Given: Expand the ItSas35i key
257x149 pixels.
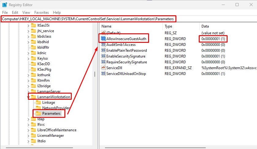Looking at the screenshot, I should click(28, 25).
